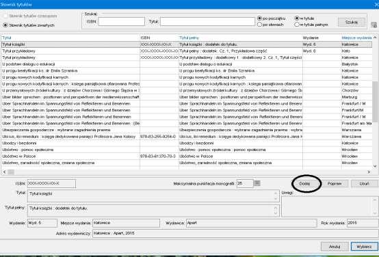Click the 'Chorzów' place cell
This screenshot has height=257, width=379.
tap(356, 90)
